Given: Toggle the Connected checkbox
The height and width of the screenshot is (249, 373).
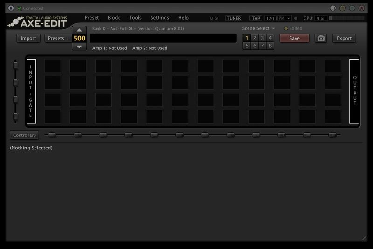Looking at the screenshot, I should [19, 8].
